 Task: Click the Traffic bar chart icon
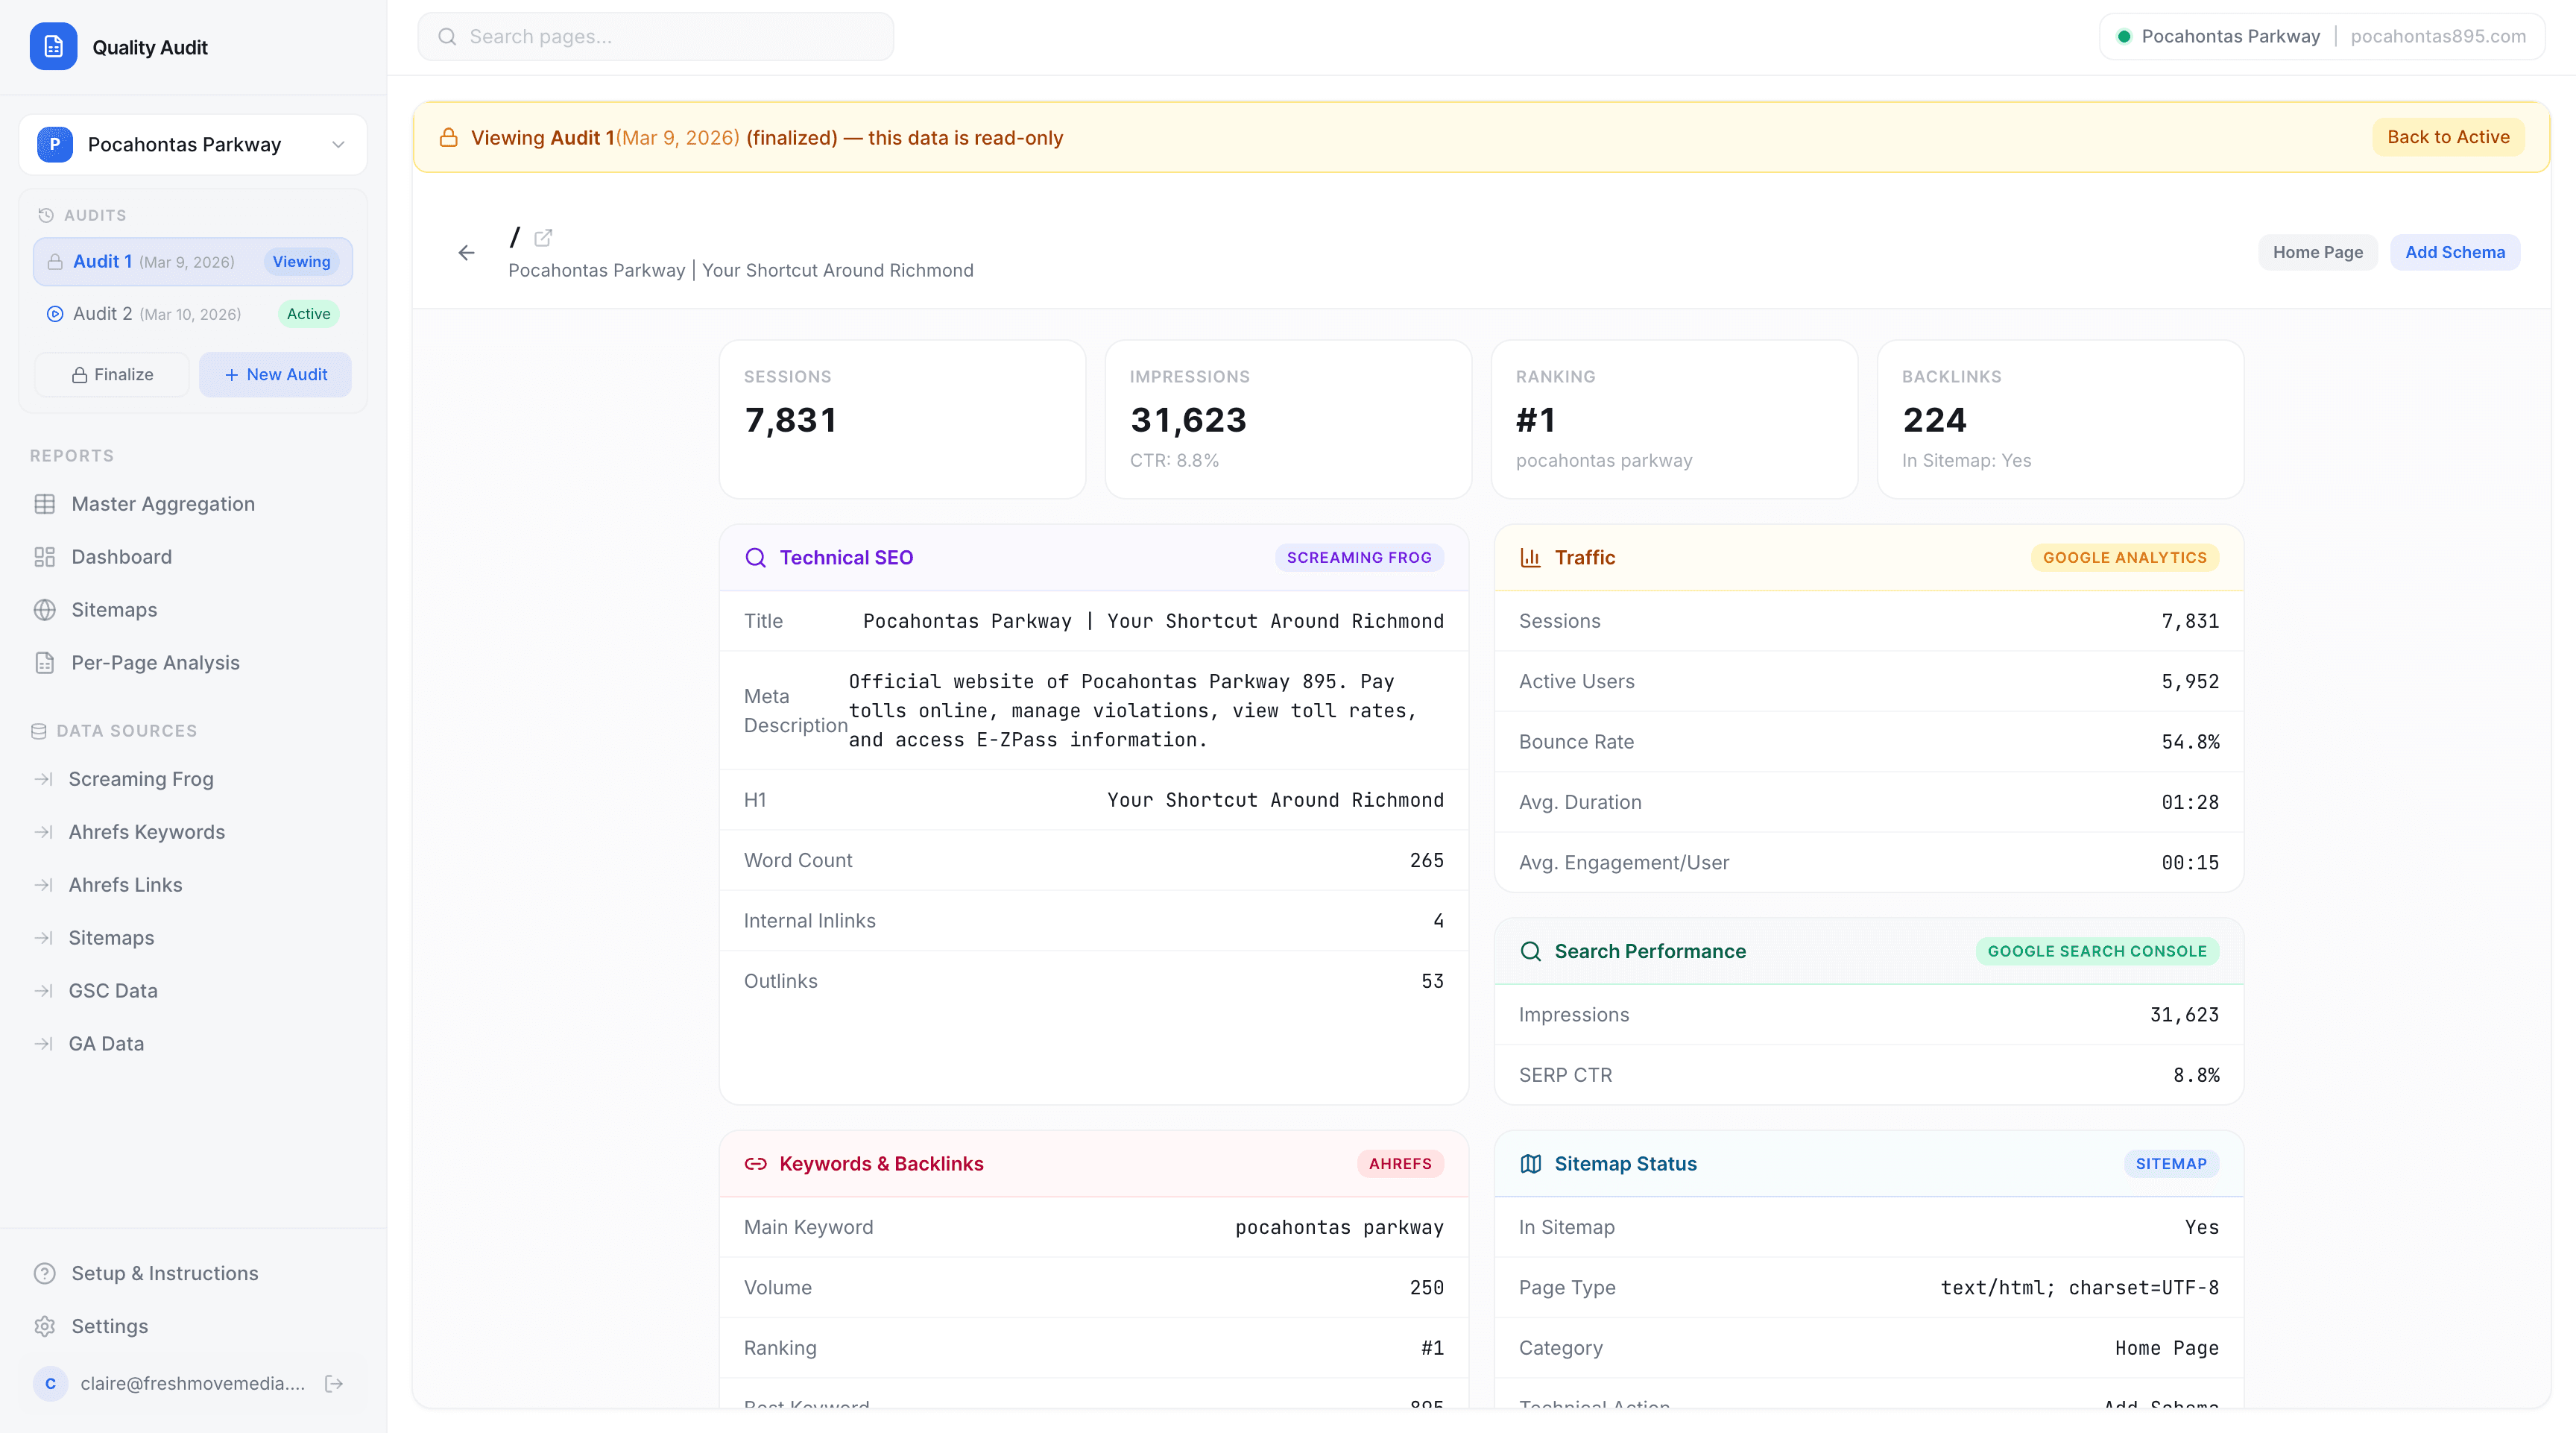click(x=1530, y=558)
